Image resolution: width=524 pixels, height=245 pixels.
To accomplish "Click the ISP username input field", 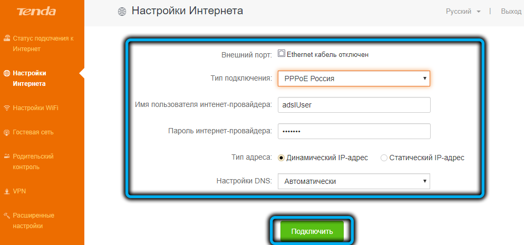I will tap(354, 105).
